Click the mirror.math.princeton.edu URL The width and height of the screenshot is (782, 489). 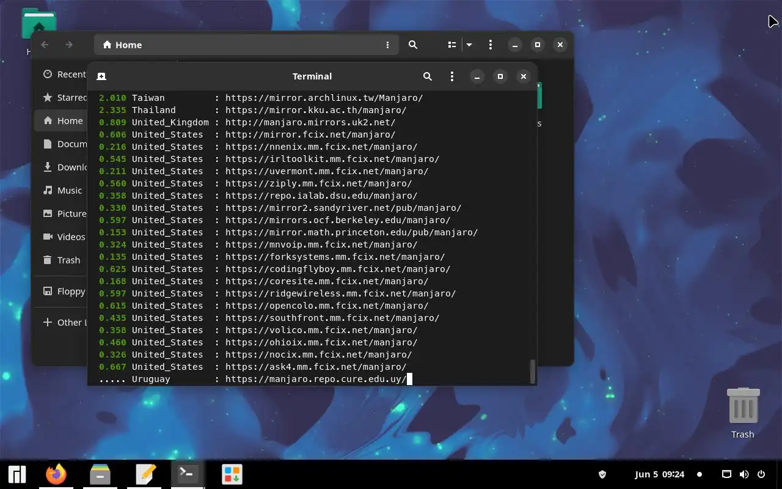351,232
